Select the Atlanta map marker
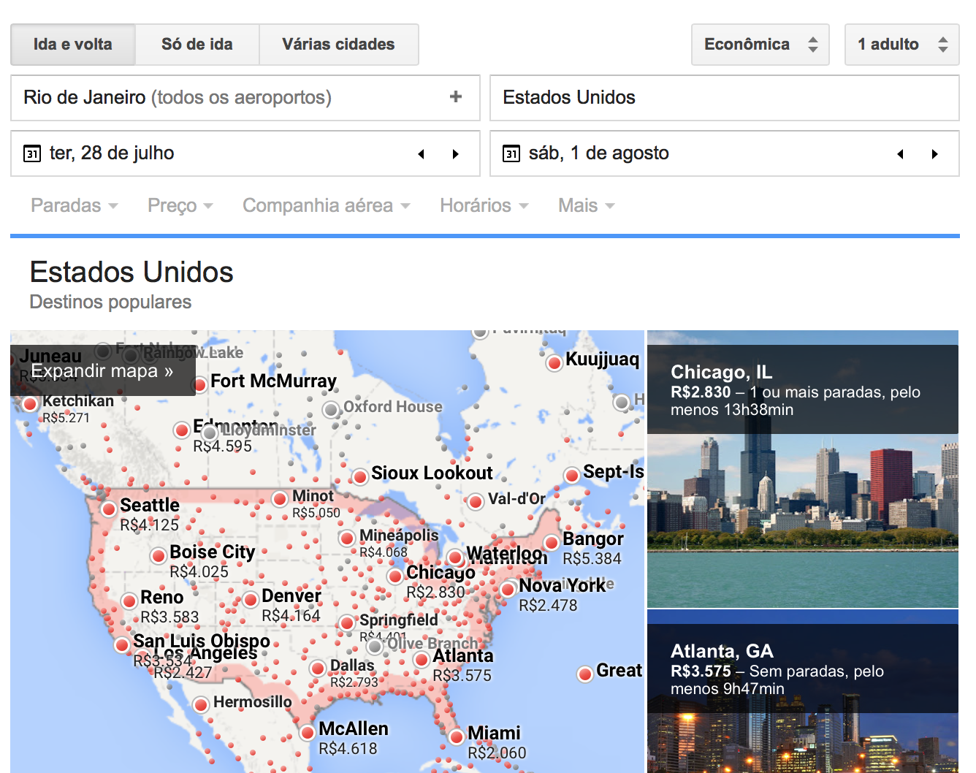The height and width of the screenshot is (773, 976). [x=422, y=660]
